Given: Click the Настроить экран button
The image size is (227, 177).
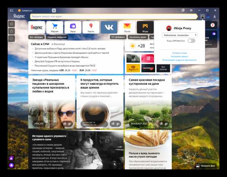Looking at the screenshot, I should [x=138, y=37].
